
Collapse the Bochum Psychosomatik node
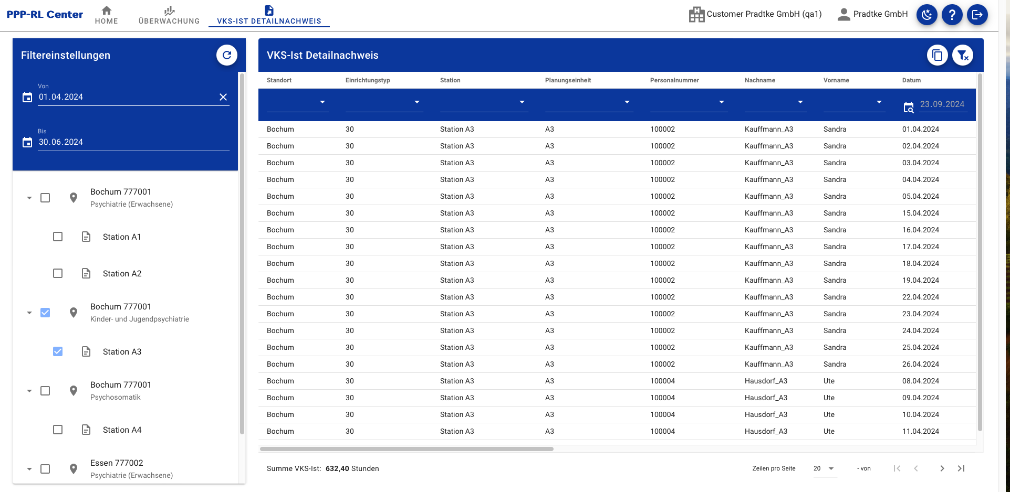29,391
